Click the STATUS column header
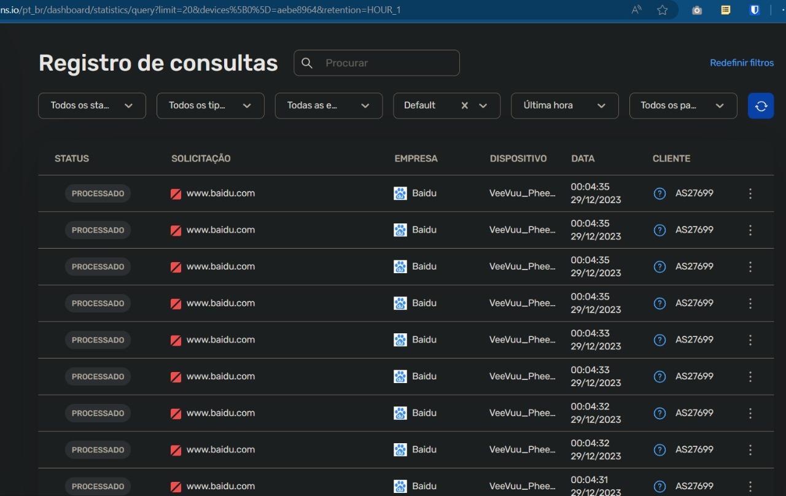Screen dimensions: 786x496 [x=72, y=158]
